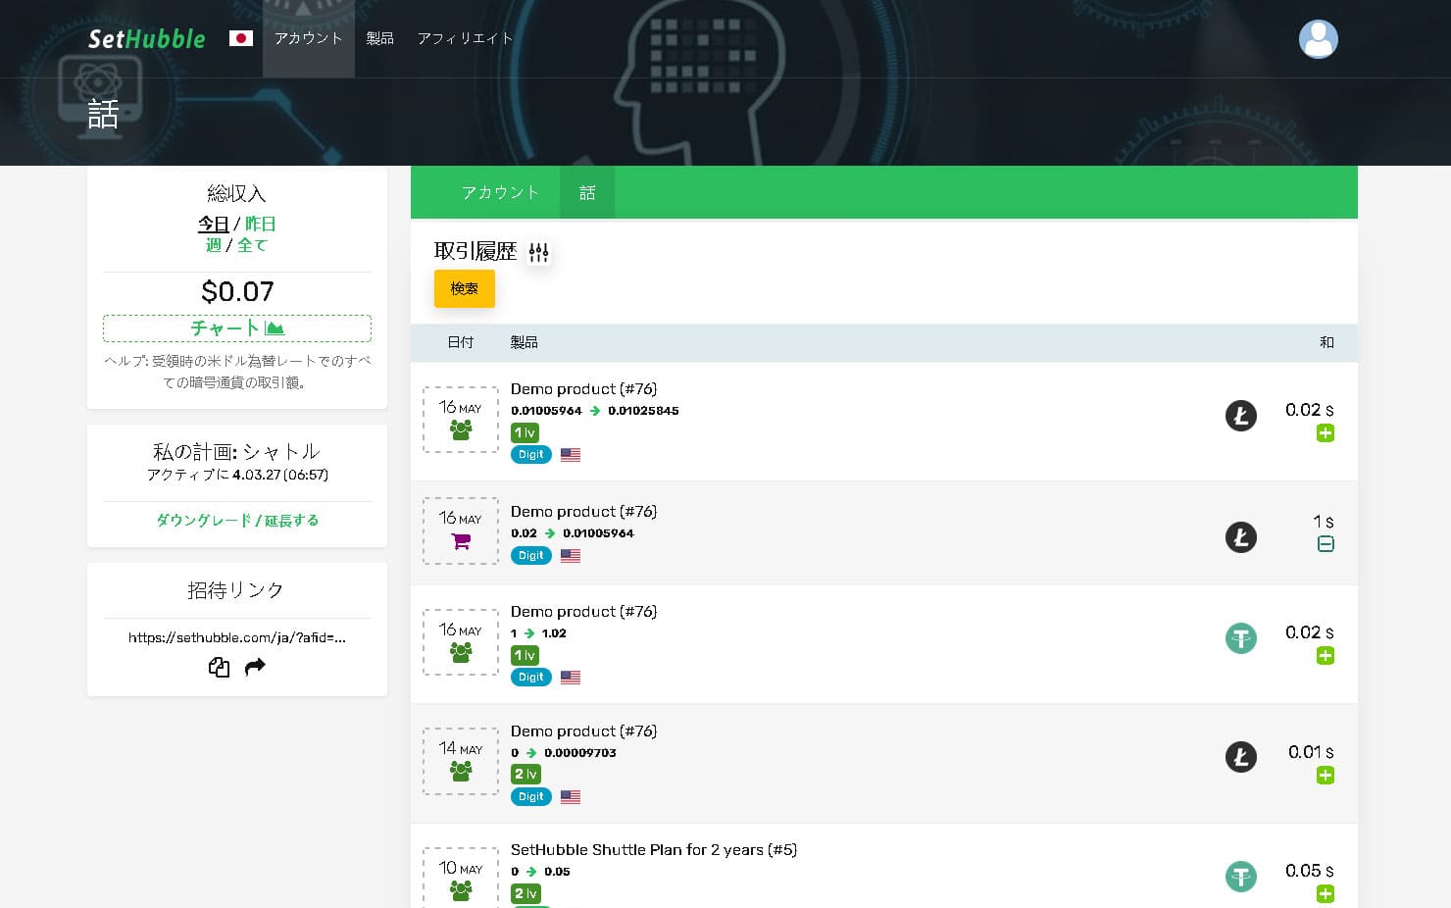Open the チャート chart button
The height and width of the screenshot is (908, 1451).
click(236, 328)
